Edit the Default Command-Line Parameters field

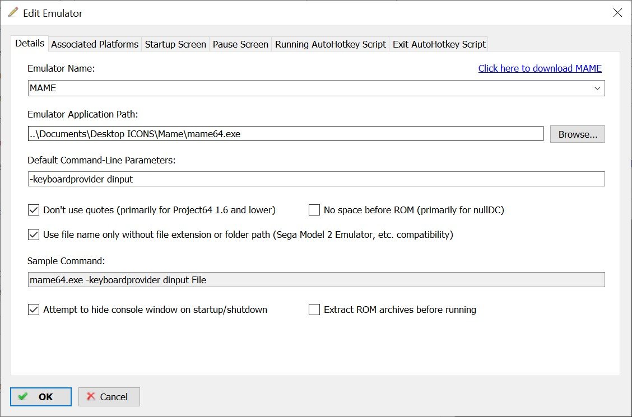pyautogui.click(x=317, y=179)
